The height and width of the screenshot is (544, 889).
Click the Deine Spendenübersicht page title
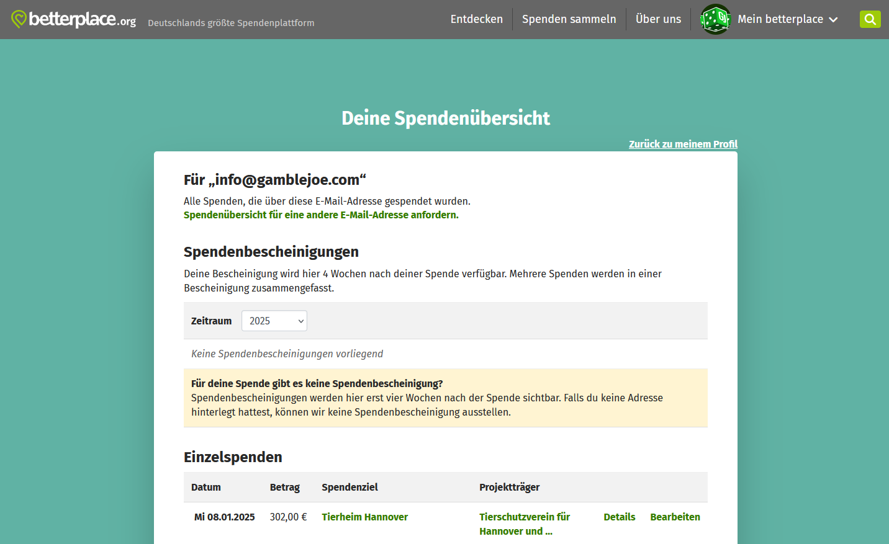446,118
